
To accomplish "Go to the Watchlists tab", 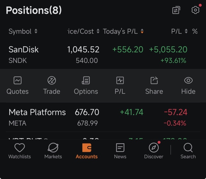I will (19, 151).
